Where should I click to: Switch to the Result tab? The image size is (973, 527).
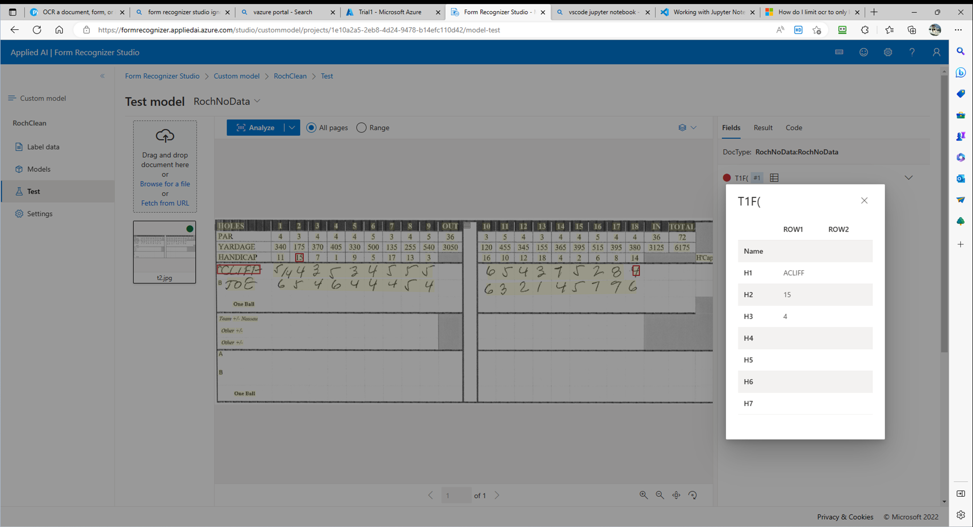coord(763,128)
